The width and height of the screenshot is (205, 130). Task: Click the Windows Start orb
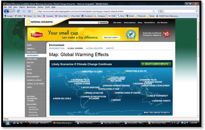pos(7,123)
